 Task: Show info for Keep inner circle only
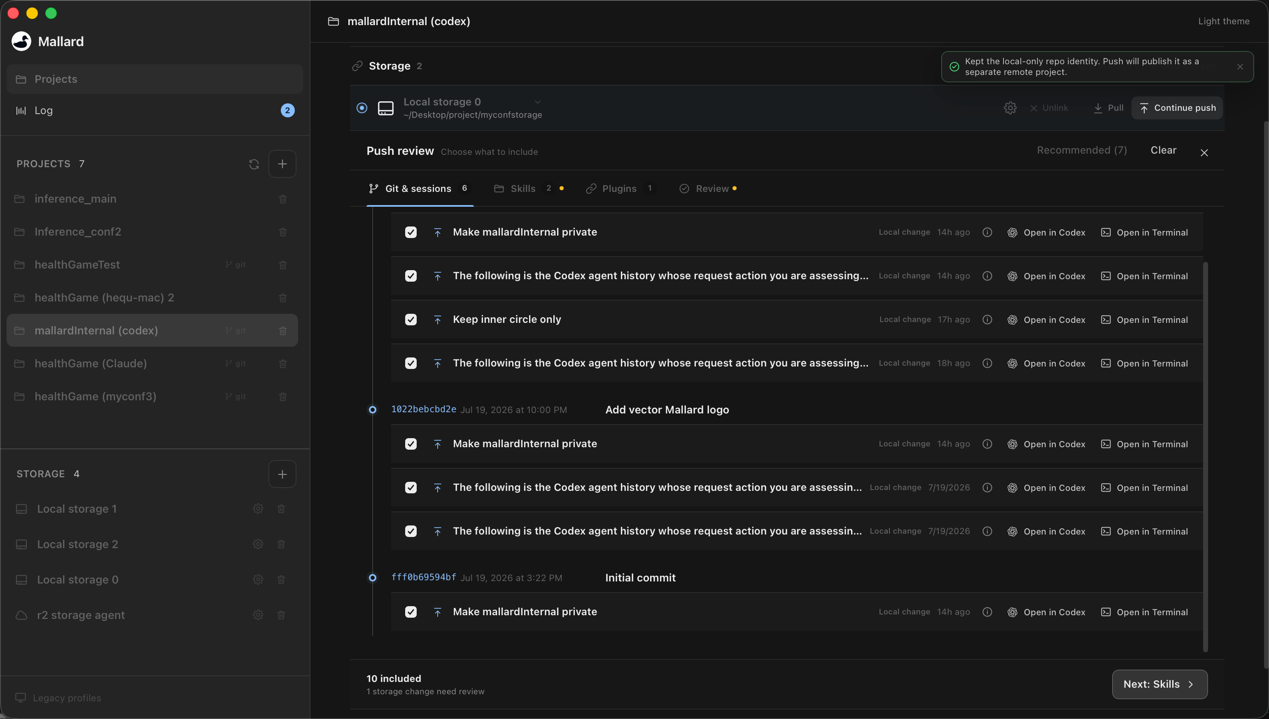point(987,320)
